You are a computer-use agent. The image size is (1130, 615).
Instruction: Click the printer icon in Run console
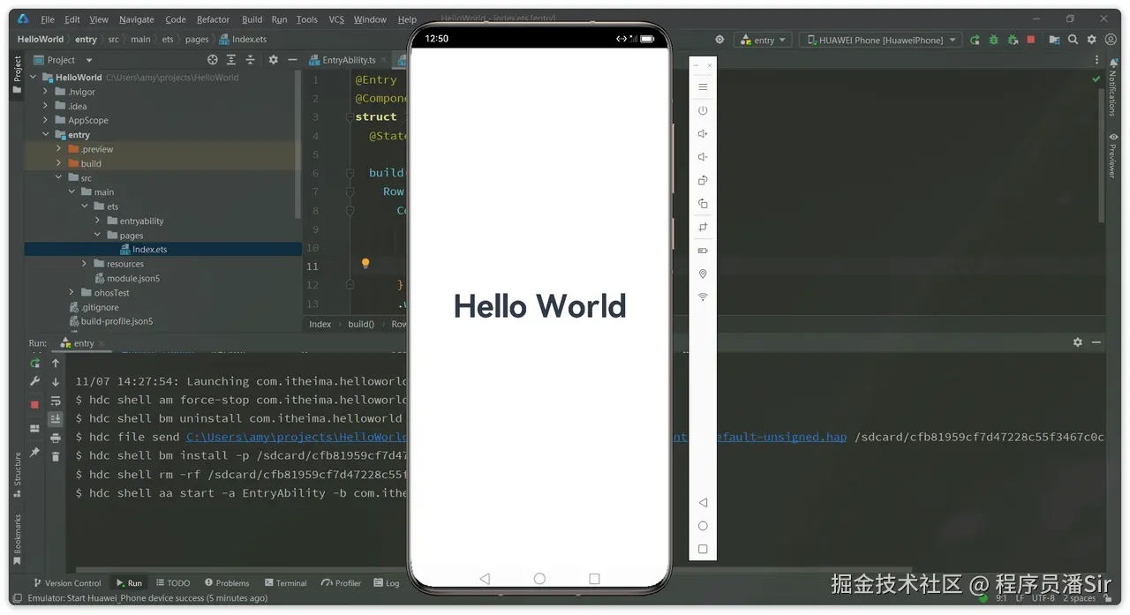tap(56, 438)
